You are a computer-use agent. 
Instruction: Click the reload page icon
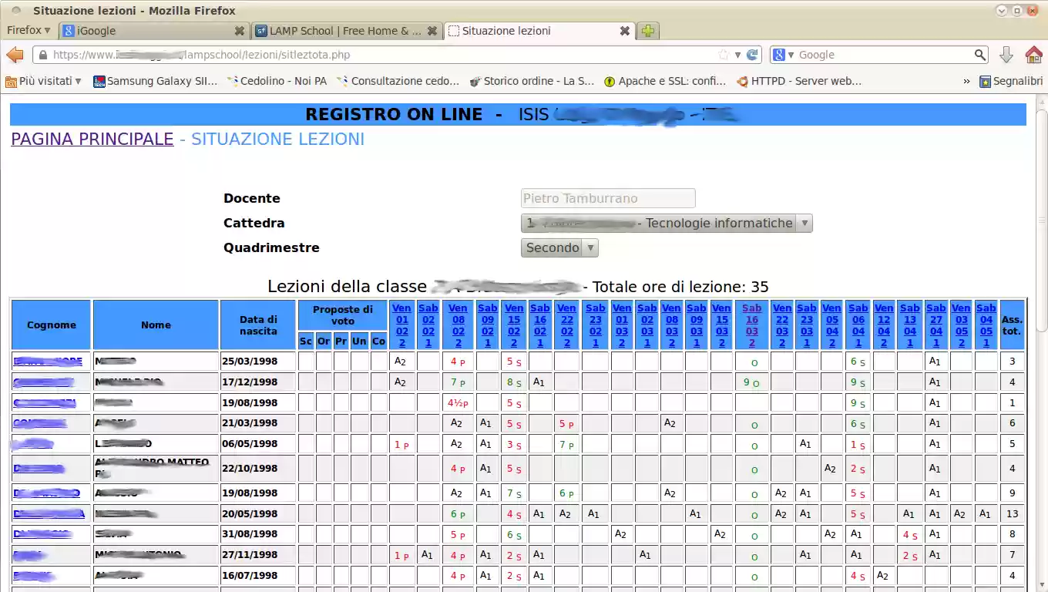click(752, 55)
